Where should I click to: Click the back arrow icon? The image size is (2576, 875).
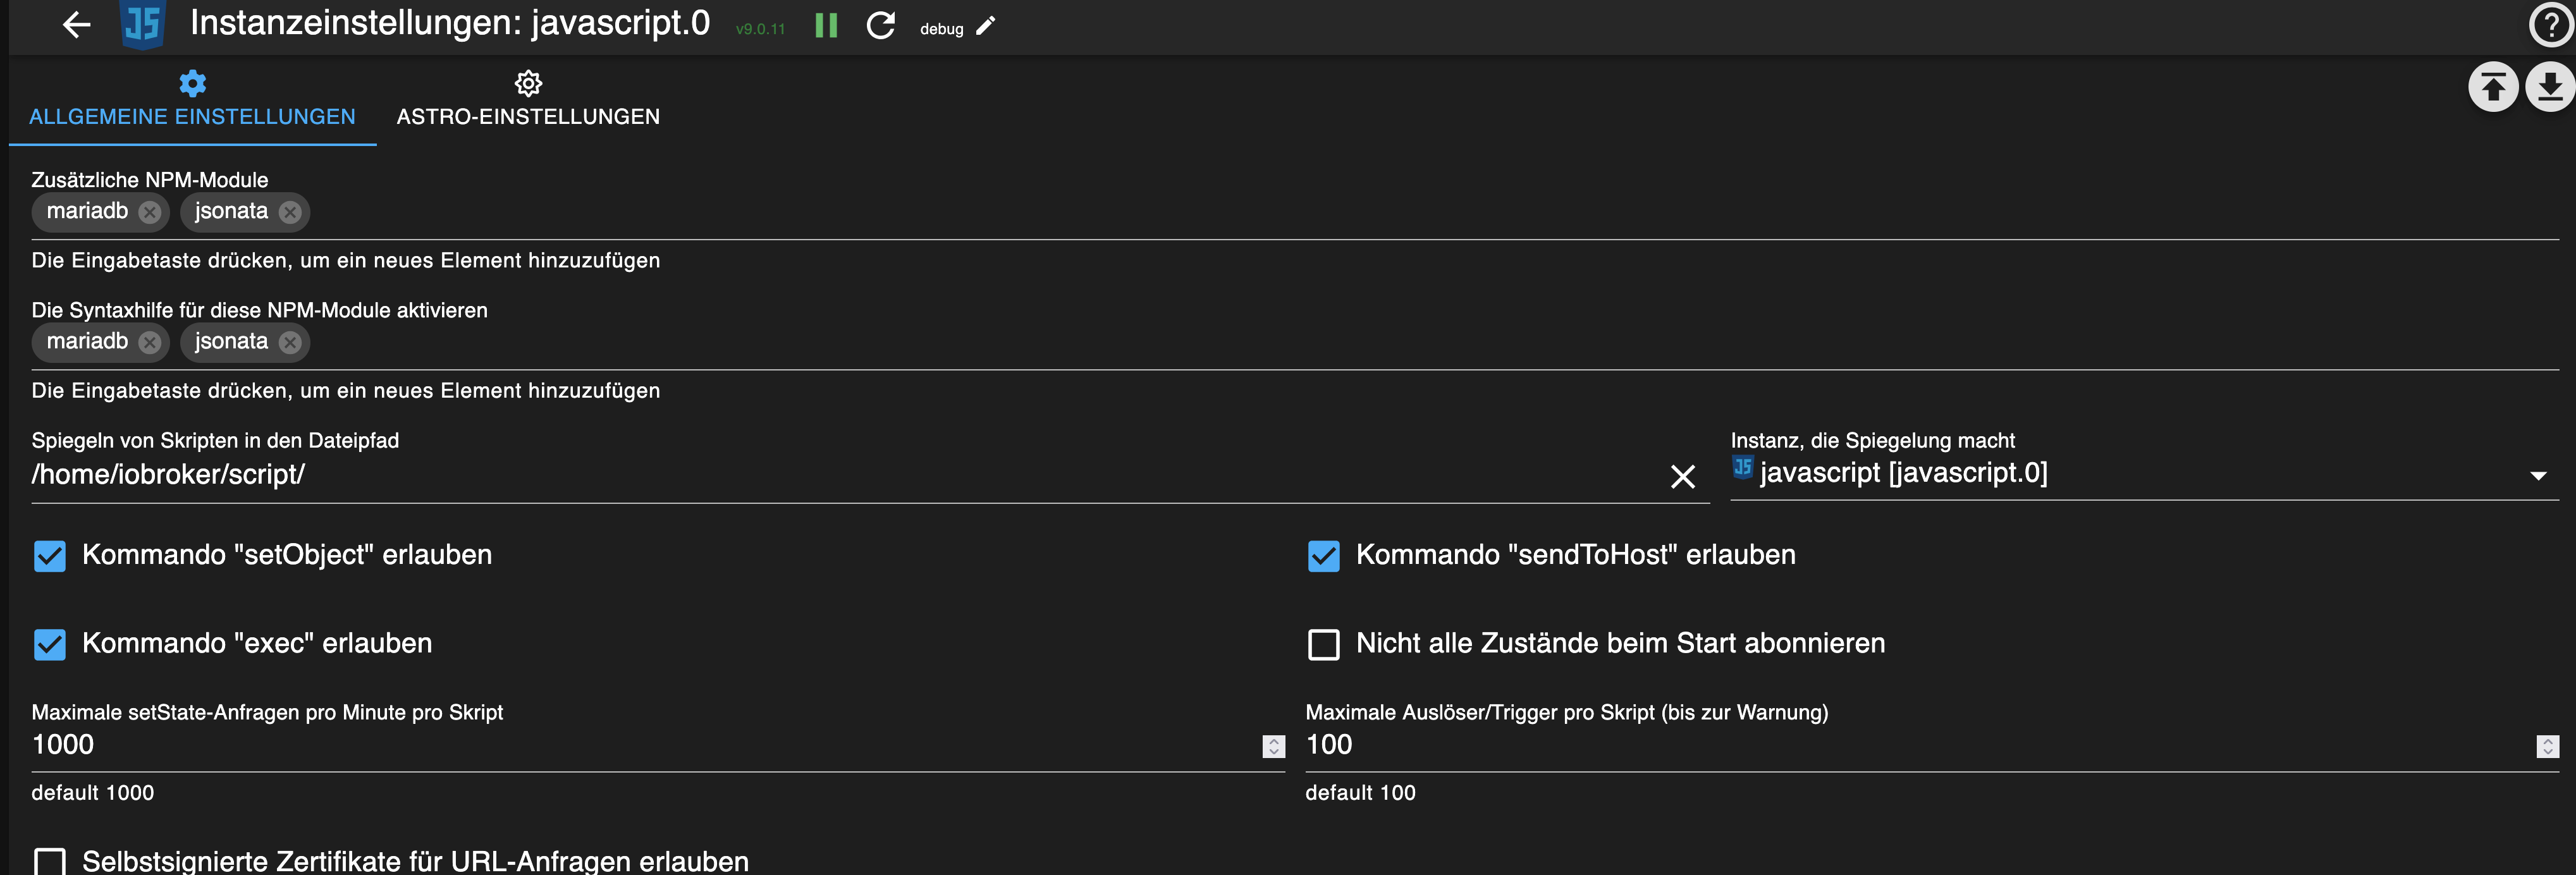[76, 25]
